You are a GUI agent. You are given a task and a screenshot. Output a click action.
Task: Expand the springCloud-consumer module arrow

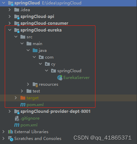(10, 23)
